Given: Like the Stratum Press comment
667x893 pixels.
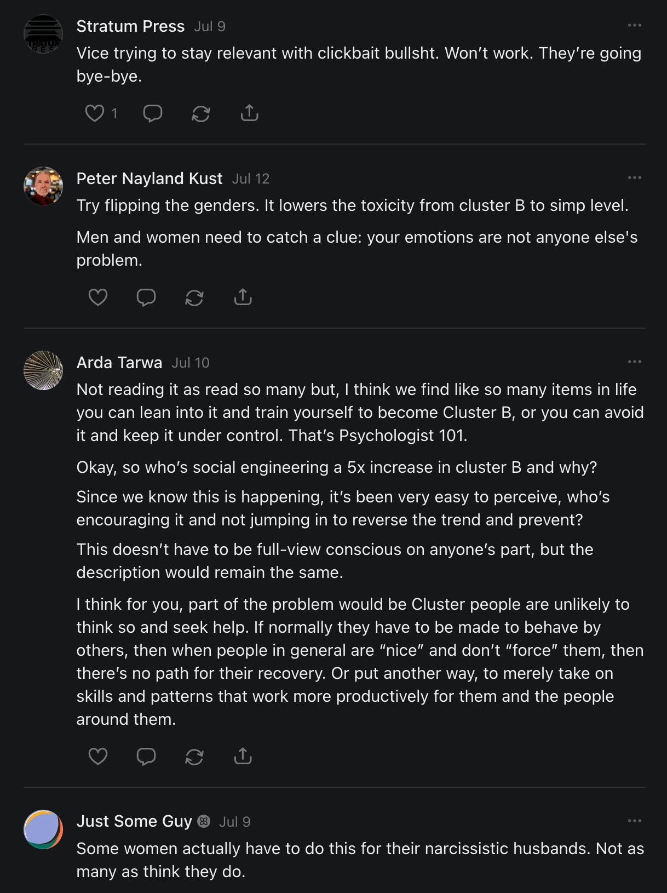Looking at the screenshot, I should pos(95,113).
